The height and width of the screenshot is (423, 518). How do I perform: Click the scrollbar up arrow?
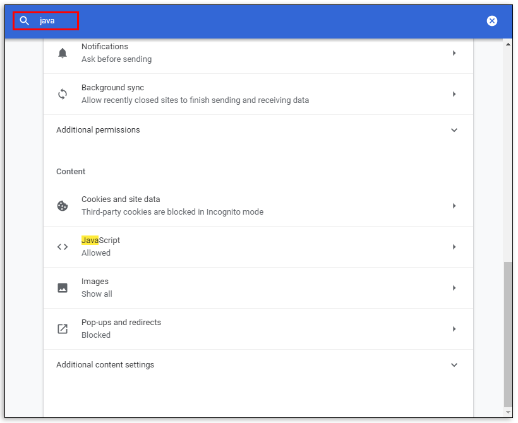click(x=509, y=44)
